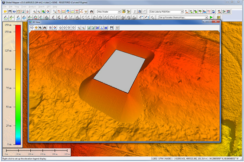This screenshot has width=244, height=162.
Task: Click the house Full View icon in main toolbar
Action: 48,11
